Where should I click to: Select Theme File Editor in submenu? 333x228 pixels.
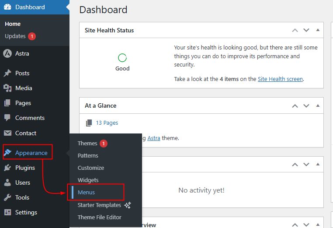(99, 217)
